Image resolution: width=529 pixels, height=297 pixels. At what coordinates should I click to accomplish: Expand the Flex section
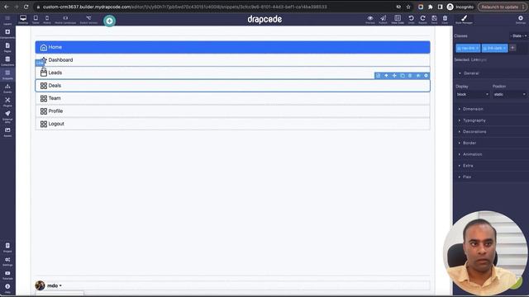tap(490, 177)
